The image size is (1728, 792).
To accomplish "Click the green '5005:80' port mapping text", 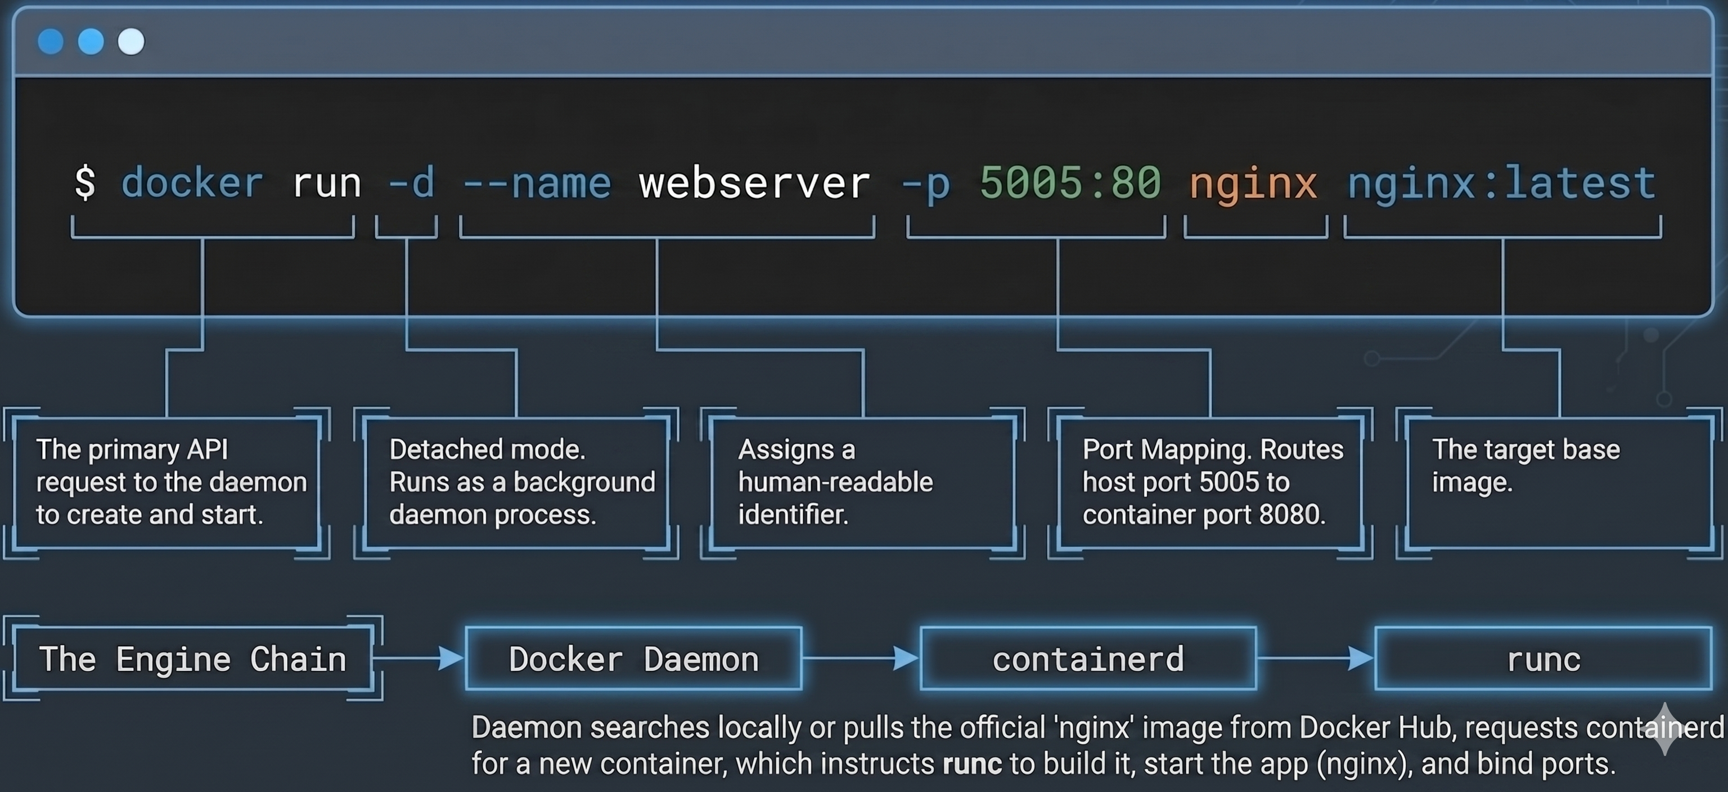I will 1070,182.
